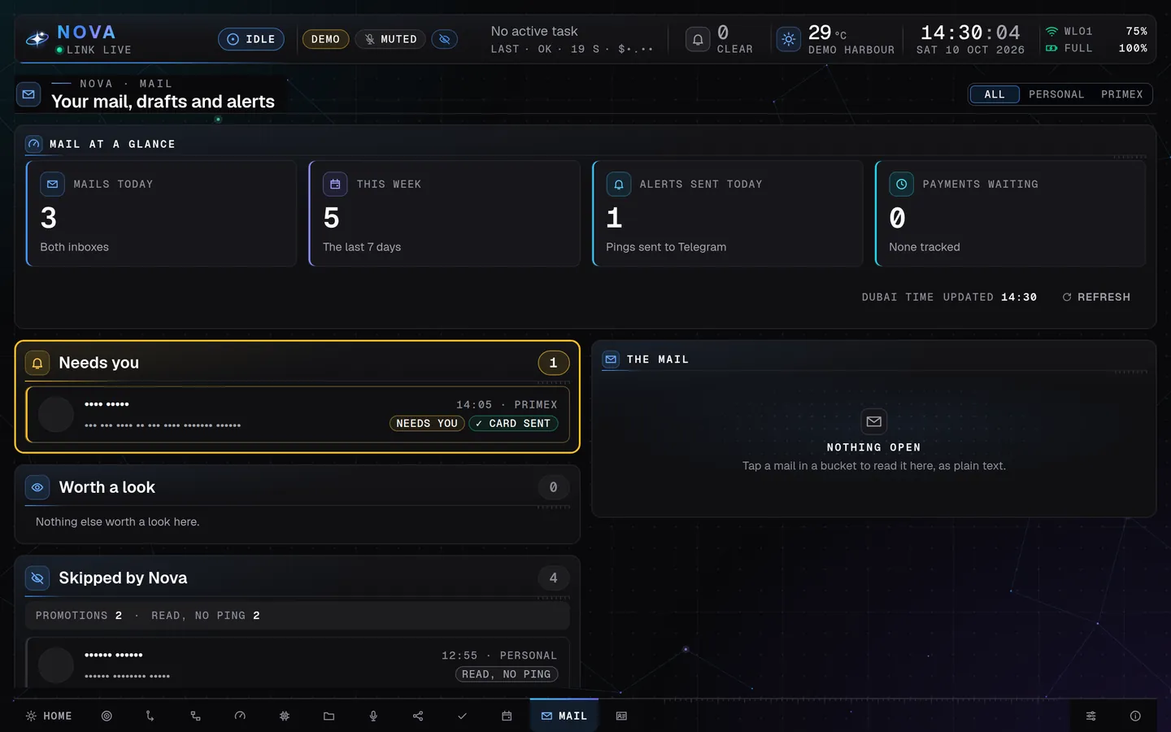
Task: Open the sliders settings icon in bottom bar
Action: (x=1091, y=716)
